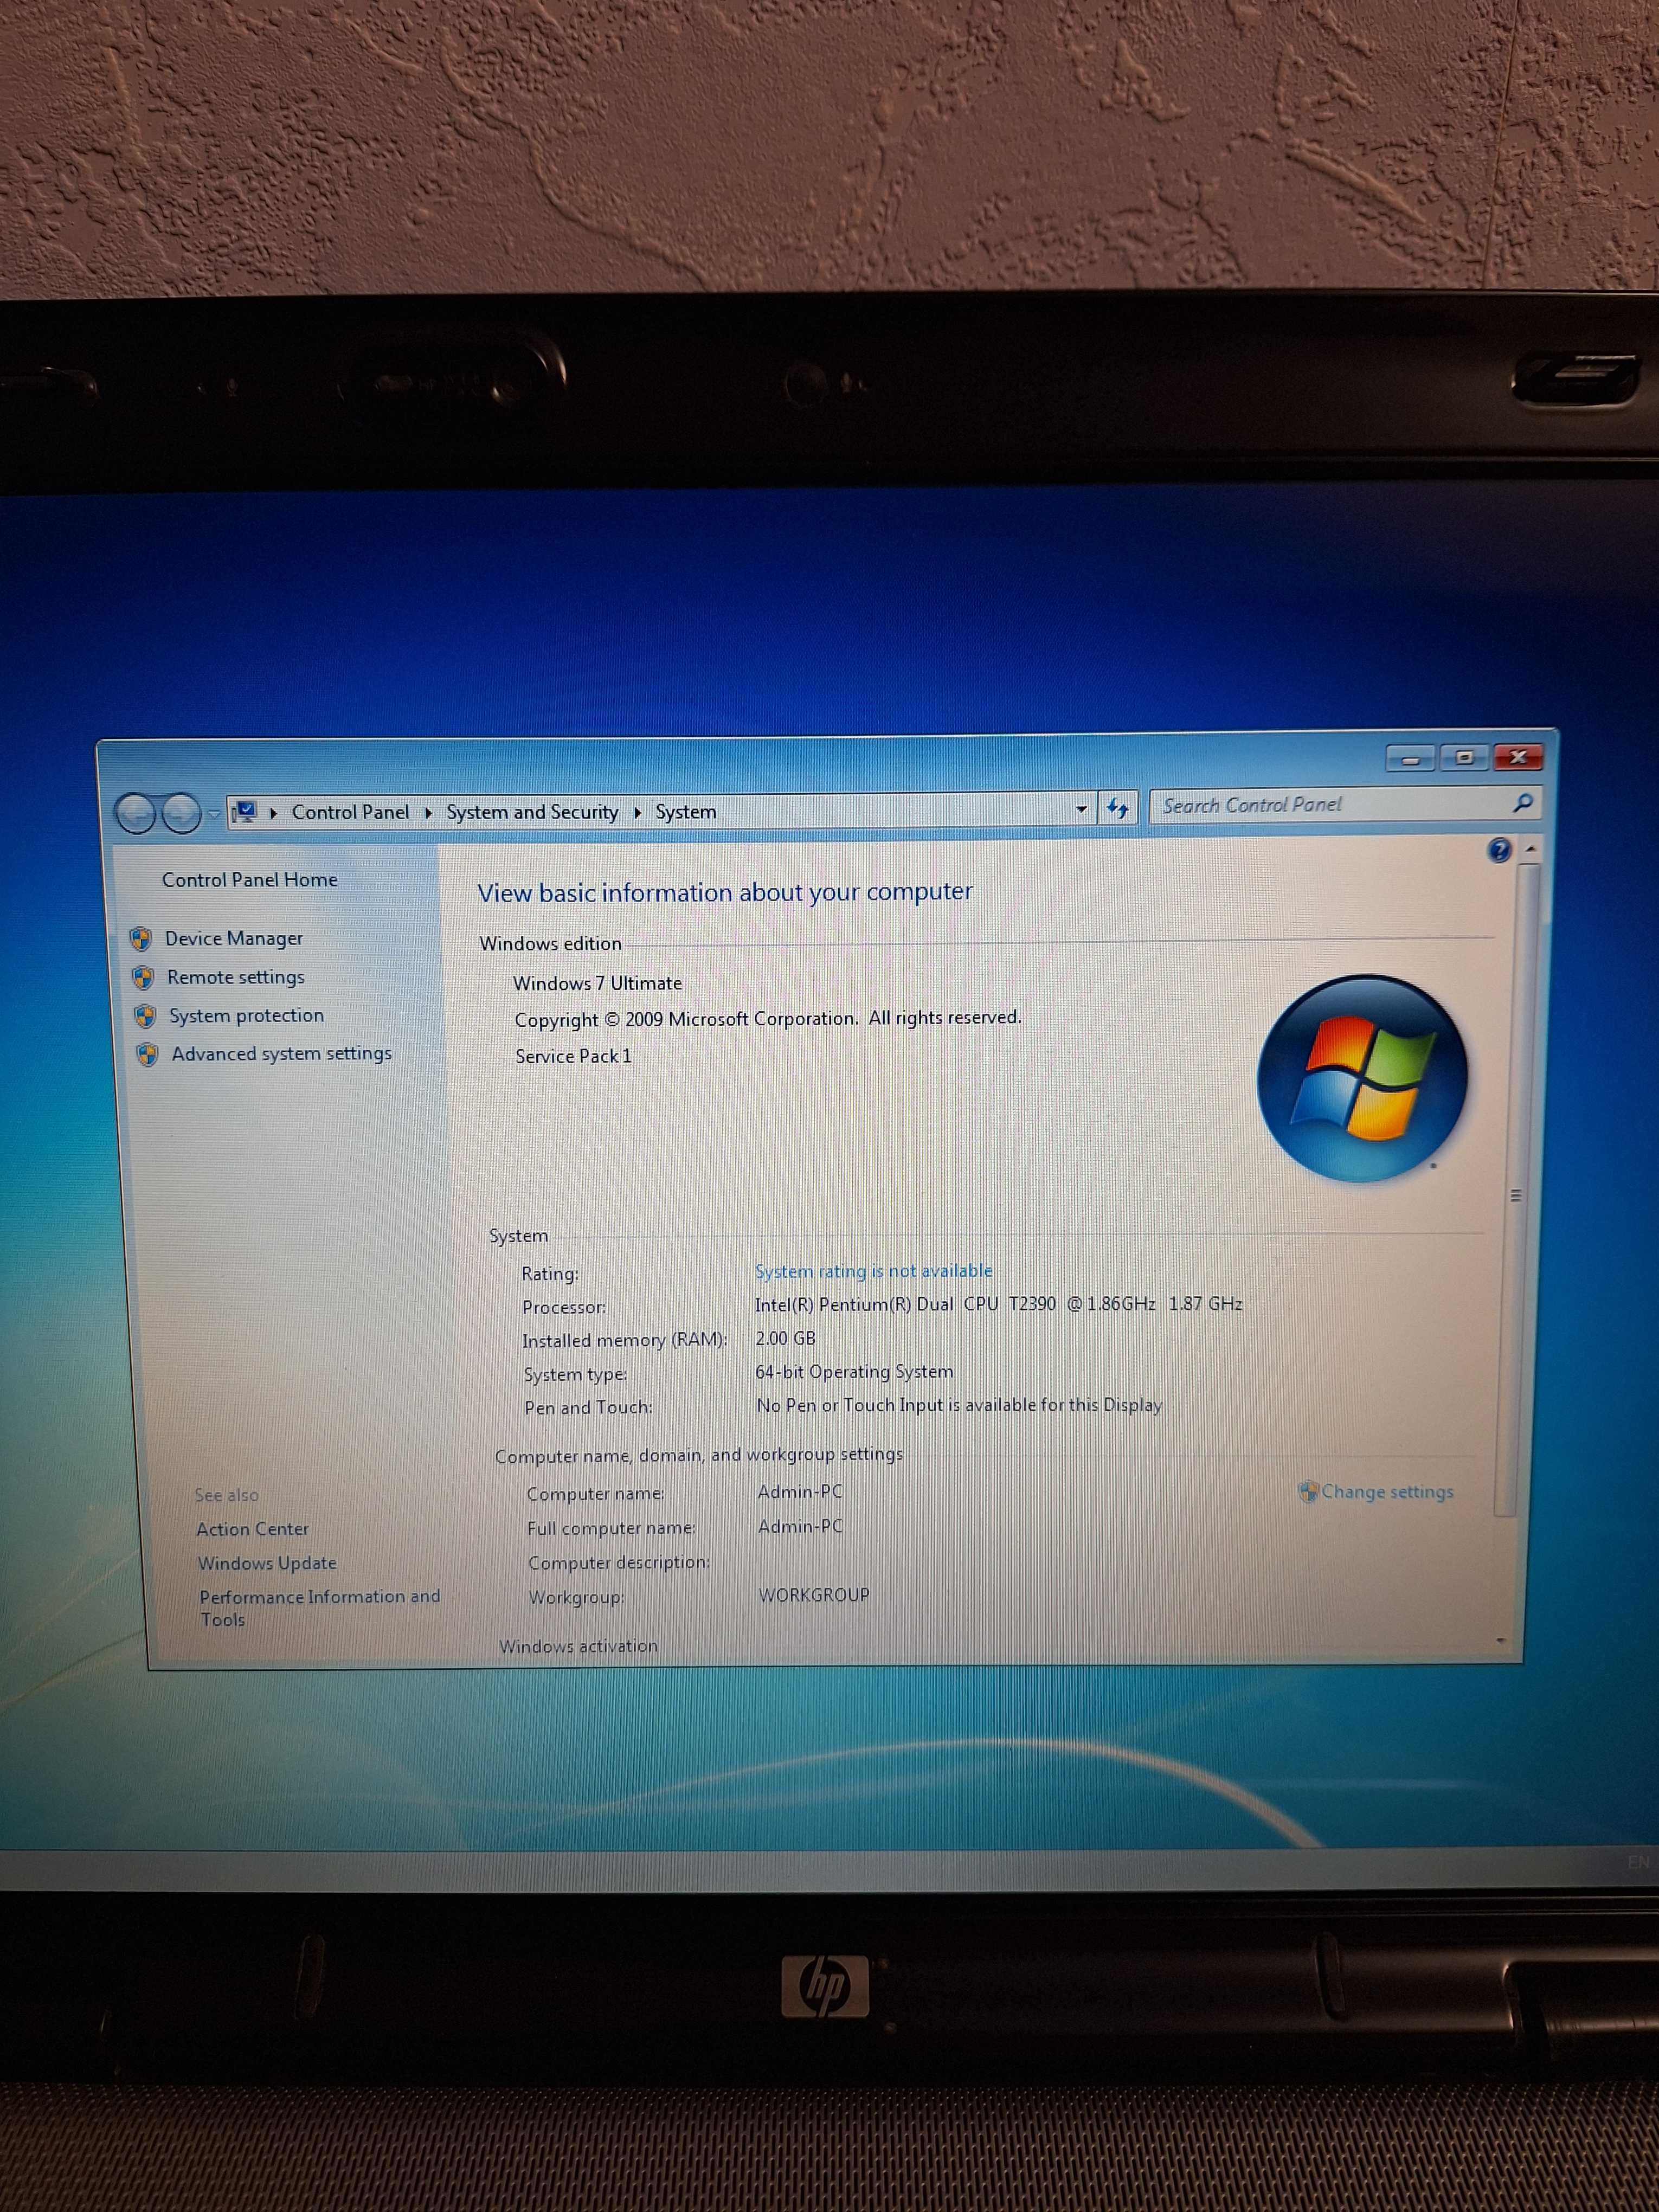Image resolution: width=1659 pixels, height=2212 pixels.
Task: Select Control Panel breadcrumb
Action: (350, 812)
